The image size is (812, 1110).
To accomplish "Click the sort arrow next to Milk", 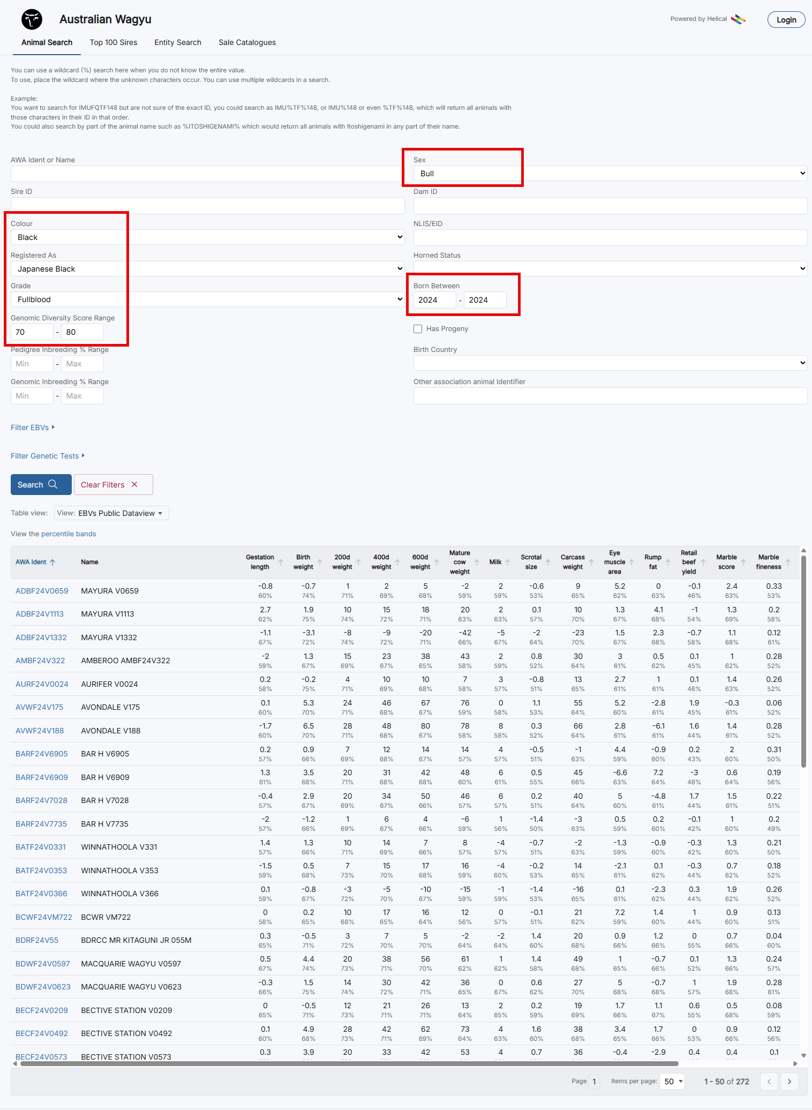I will point(508,562).
